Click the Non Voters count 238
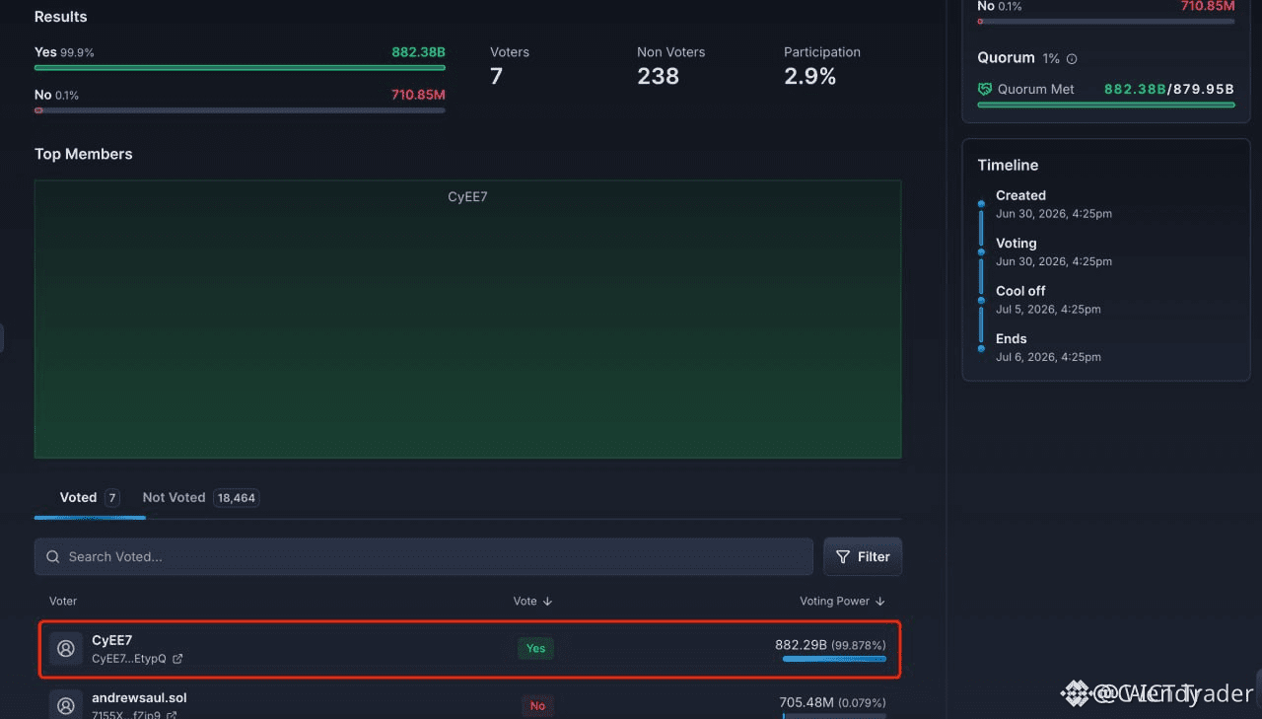 pyautogui.click(x=658, y=76)
